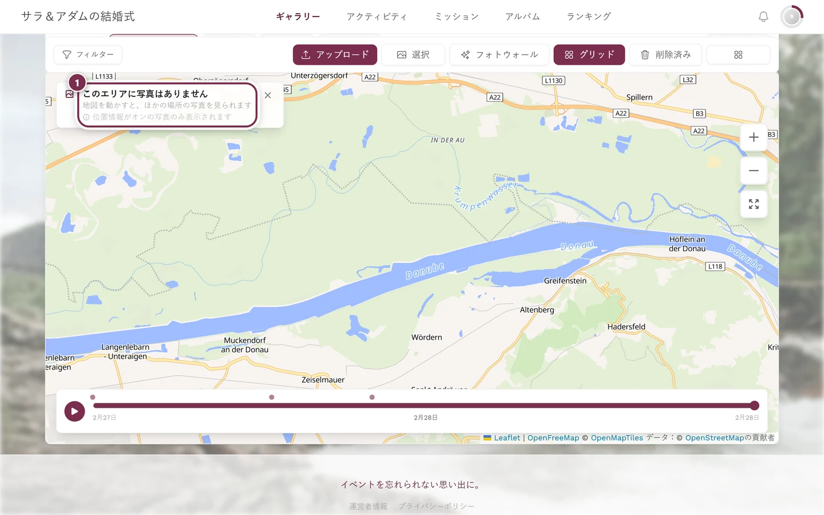Open the フォトウォール photo wall

(x=500, y=55)
